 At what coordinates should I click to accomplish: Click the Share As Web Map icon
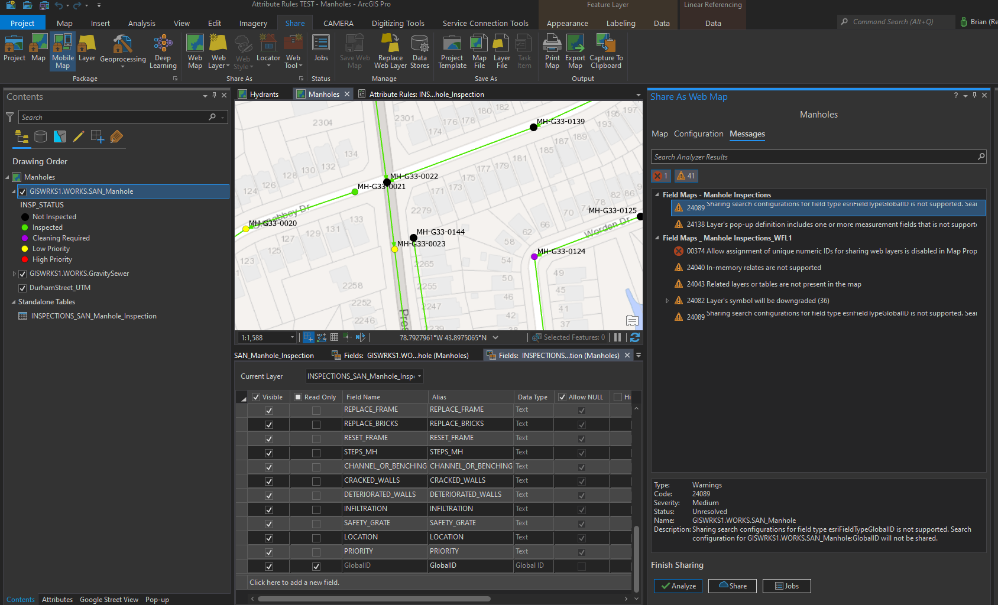(x=195, y=52)
